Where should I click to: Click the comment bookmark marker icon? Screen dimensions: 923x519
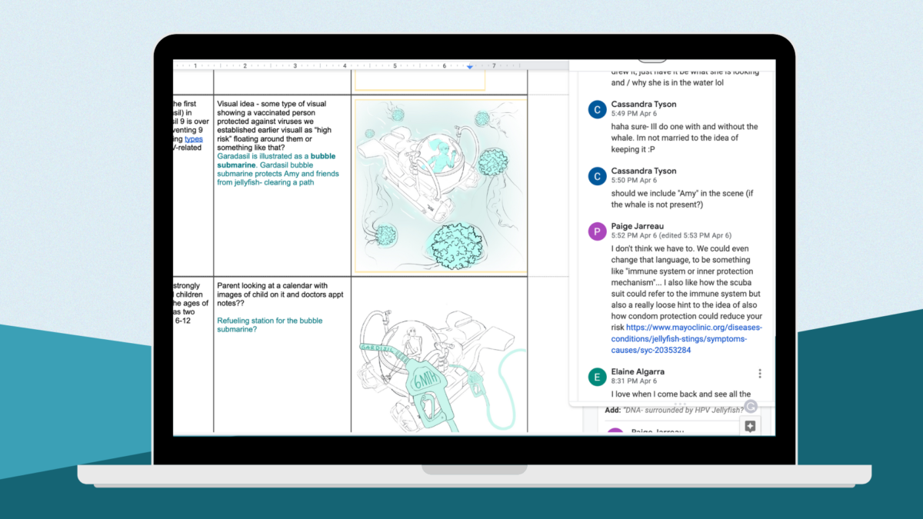pyautogui.click(x=750, y=426)
